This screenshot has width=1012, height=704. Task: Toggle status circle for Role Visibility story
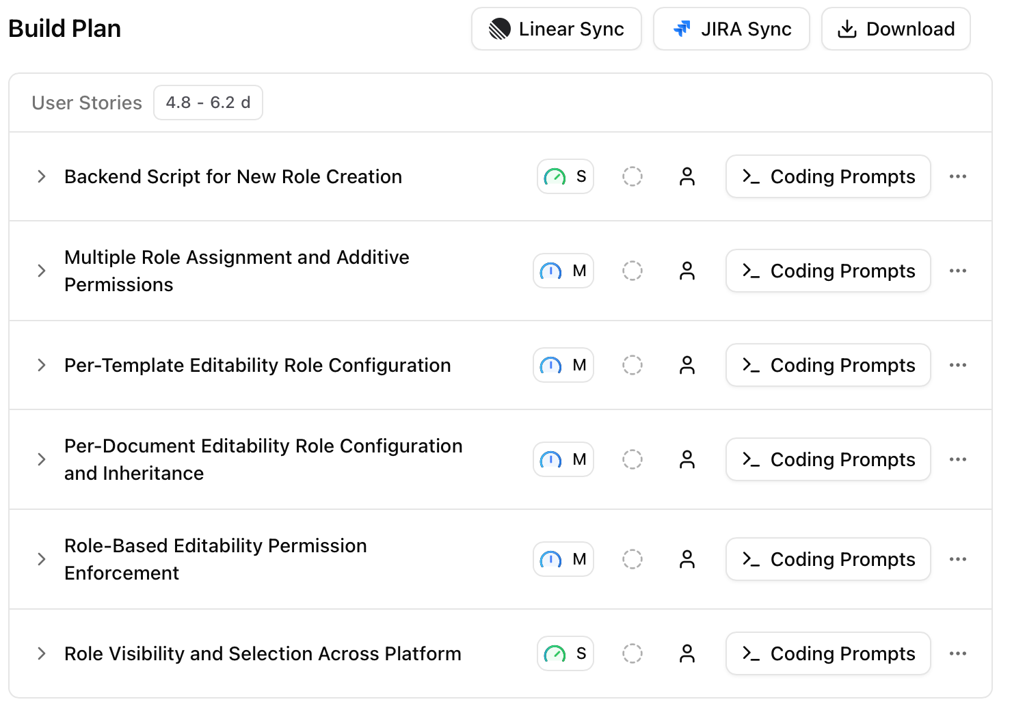click(x=632, y=653)
